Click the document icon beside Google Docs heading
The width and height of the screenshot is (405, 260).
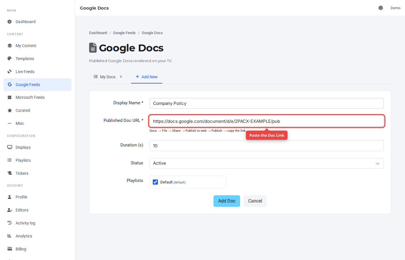coord(93,48)
